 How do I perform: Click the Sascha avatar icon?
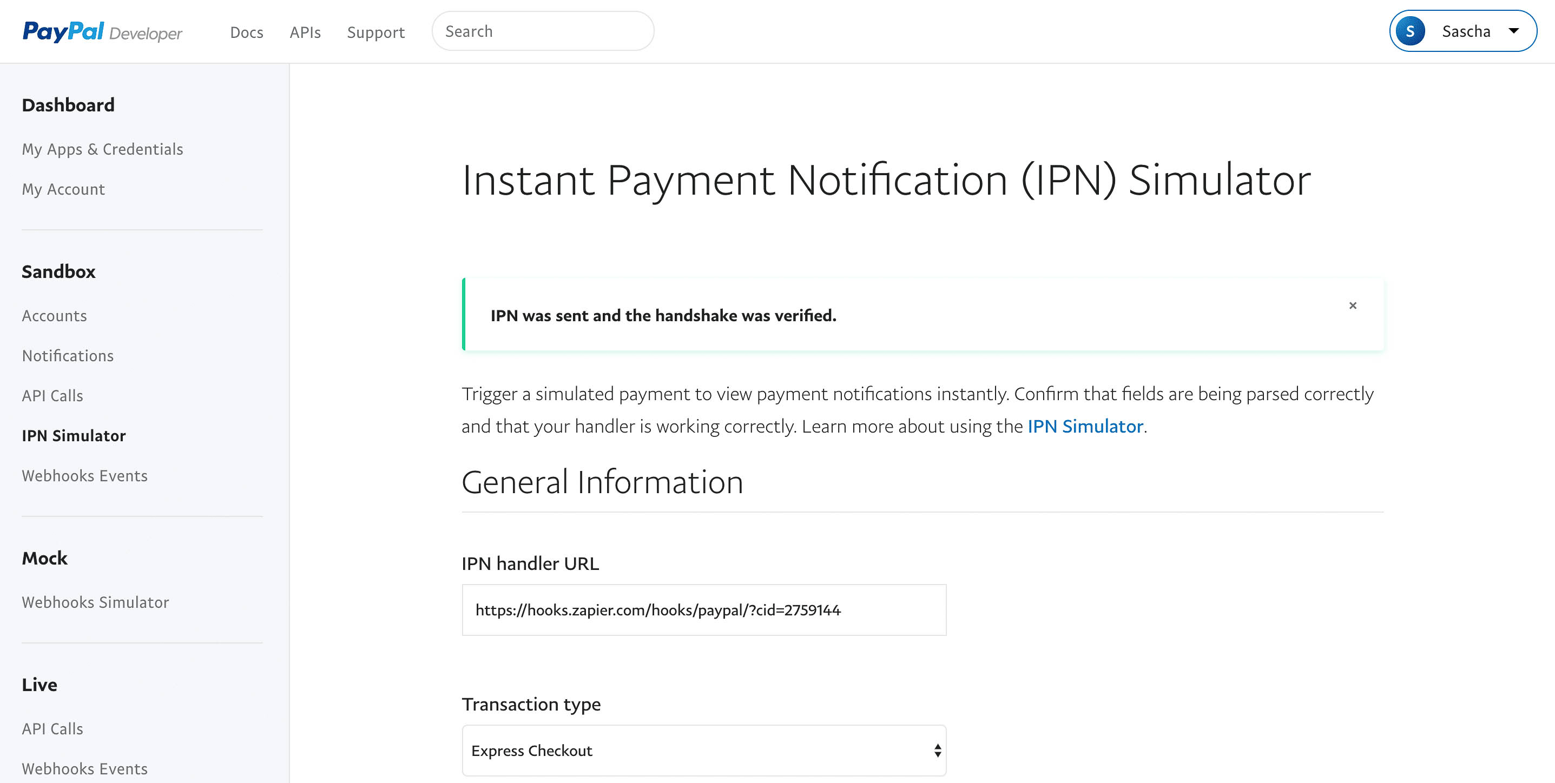click(x=1410, y=31)
